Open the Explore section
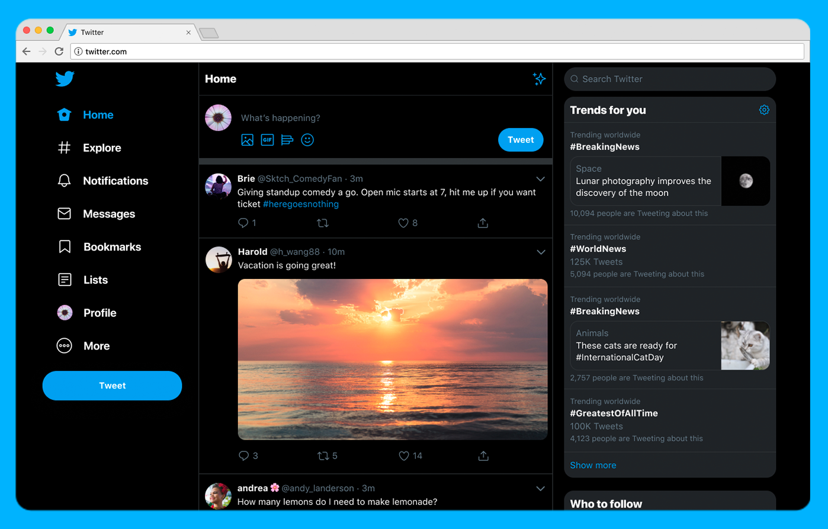828x529 pixels. coord(89,148)
